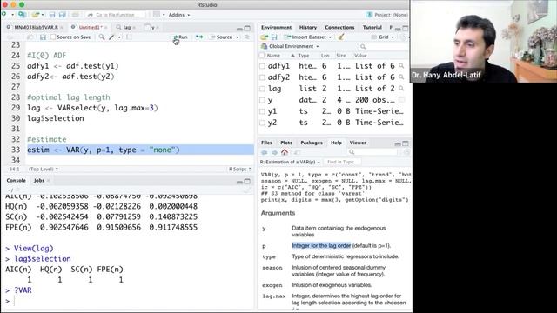
Task: Open Global Environment dropdown
Action: (x=290, y=46)
